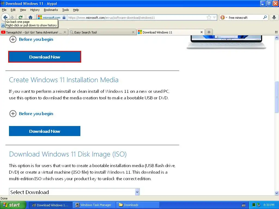The image size is (279, 209).
Task: Open the Edit menu
Action: pos(13,10)
